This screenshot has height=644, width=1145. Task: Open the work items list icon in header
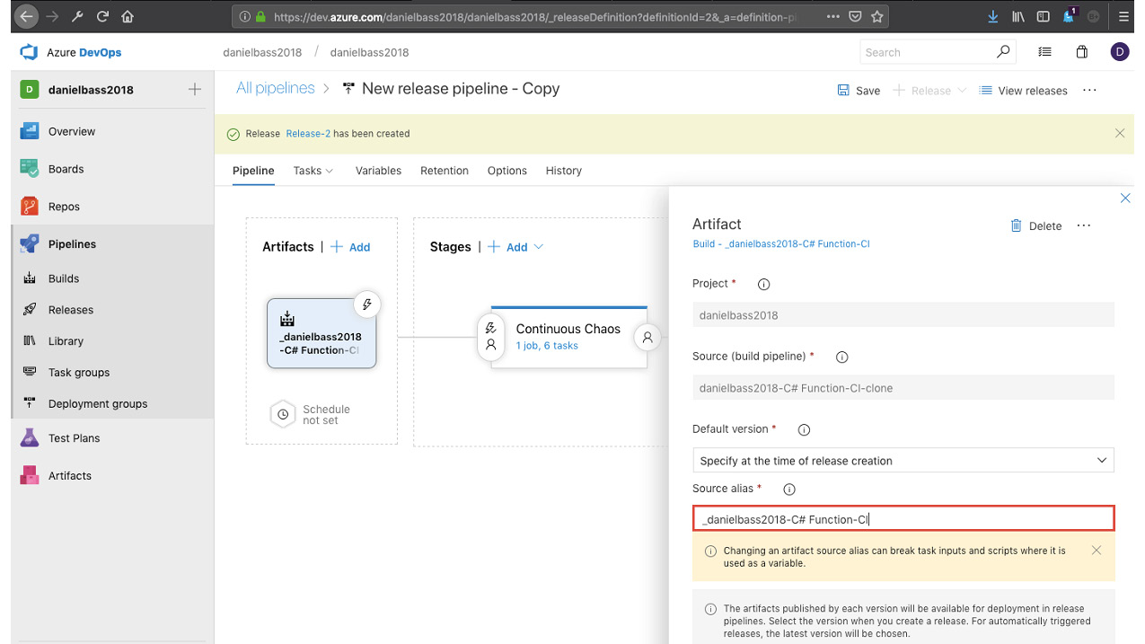[x=1044, y=52]
